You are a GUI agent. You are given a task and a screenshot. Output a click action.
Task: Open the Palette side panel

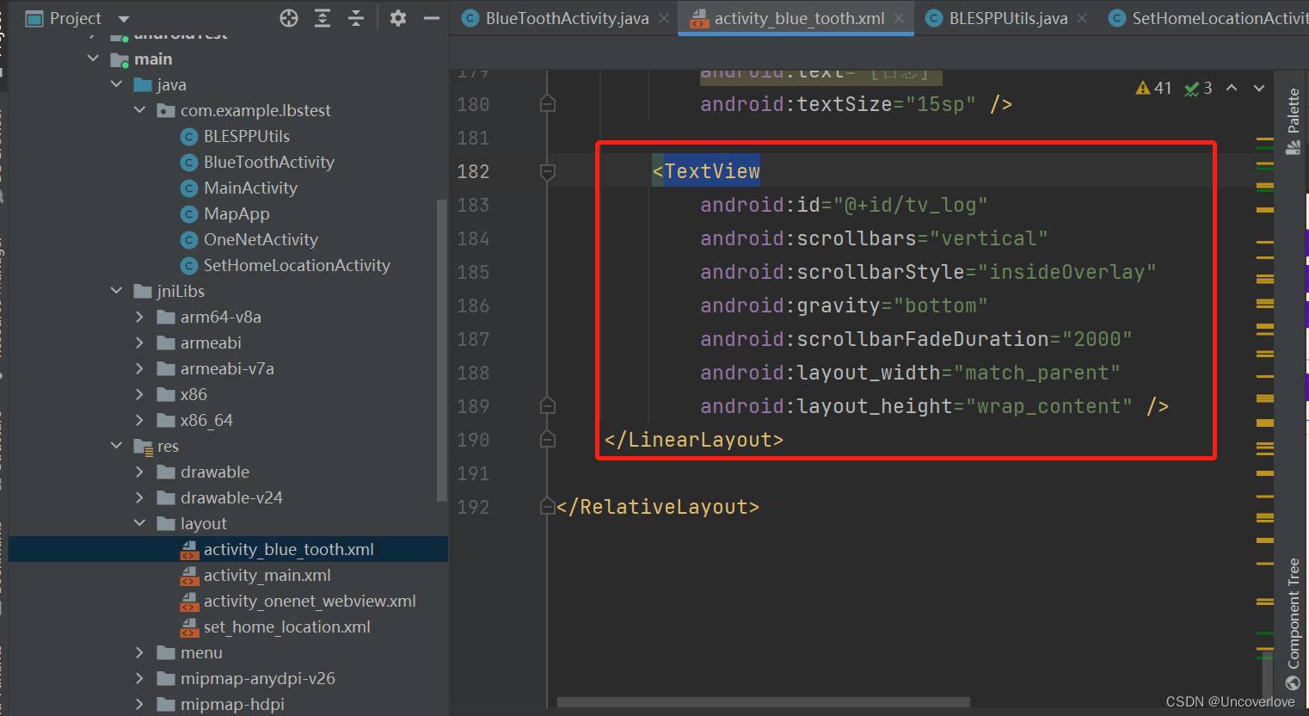point(1293,120)
